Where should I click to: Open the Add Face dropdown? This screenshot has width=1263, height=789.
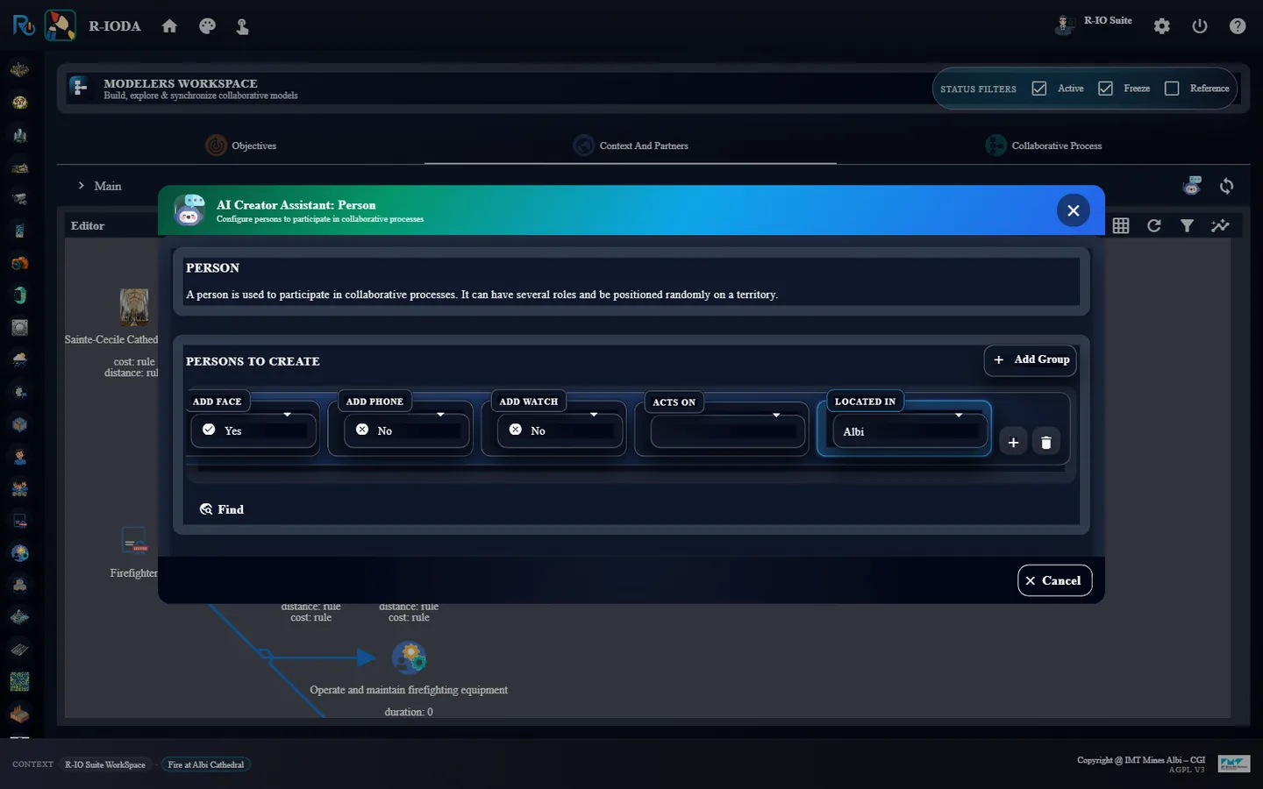[253, 430]
